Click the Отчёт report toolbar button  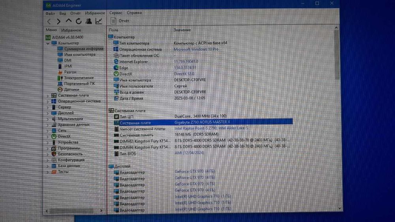pyautogui.click(x=120, y=21)
